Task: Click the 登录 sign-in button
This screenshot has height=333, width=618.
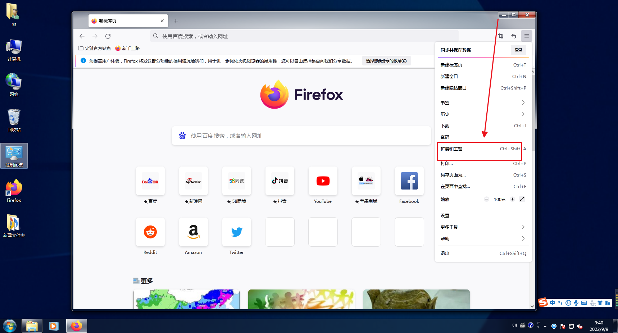Action: 518,50
